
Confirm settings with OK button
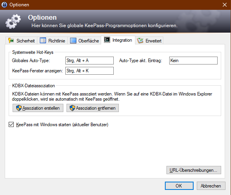179,186
